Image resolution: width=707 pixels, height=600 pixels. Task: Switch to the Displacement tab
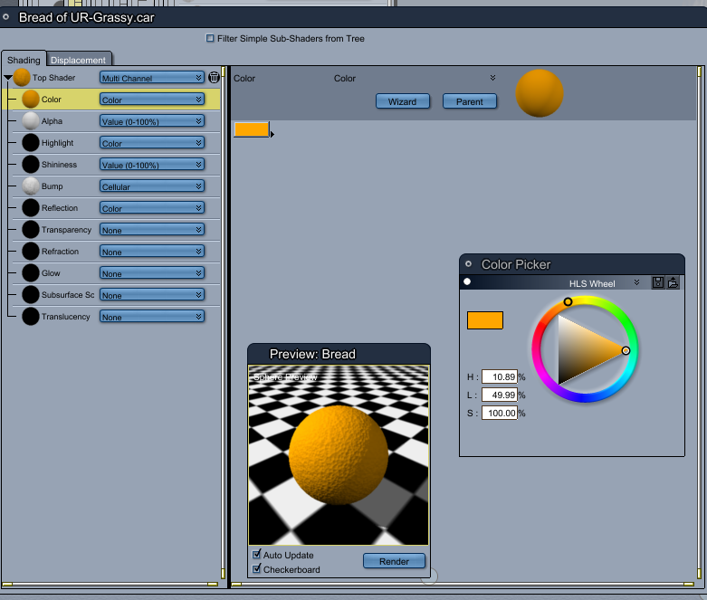pyautogui.click(x=78, y=60)
